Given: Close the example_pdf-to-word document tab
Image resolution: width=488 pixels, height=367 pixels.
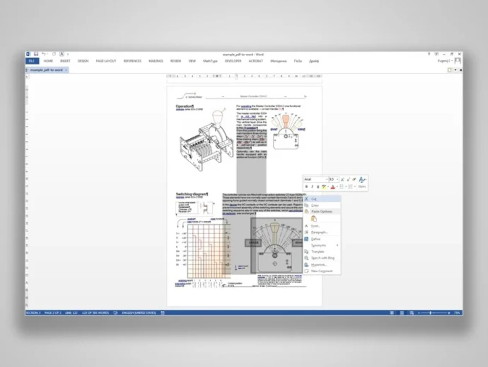Looking at the screenshot, I should (x=66, y=70).
